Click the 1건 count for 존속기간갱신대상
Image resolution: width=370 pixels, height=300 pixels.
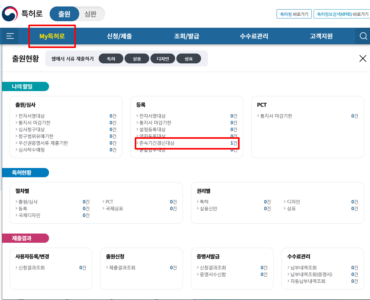(x=234, y=143)
